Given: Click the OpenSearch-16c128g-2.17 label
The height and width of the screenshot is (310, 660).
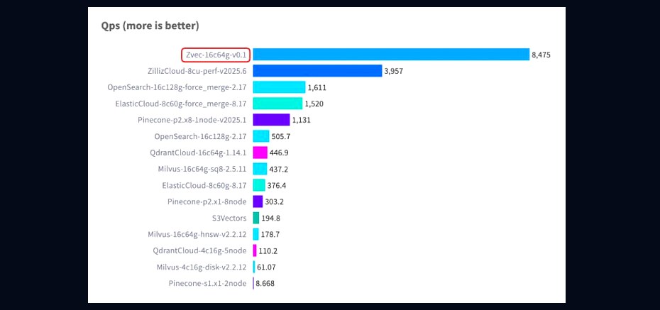Looking at the screenshot, I should point(200,136).
